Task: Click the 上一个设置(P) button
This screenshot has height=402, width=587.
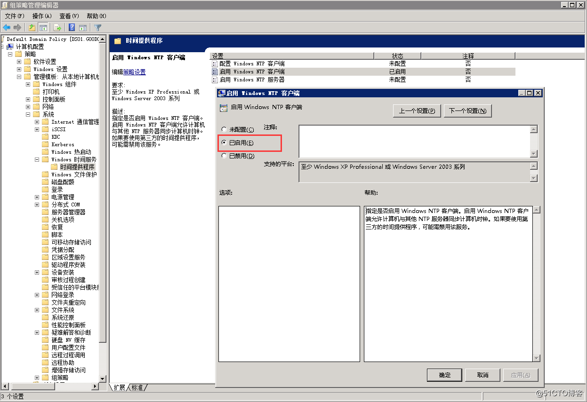Action: click(x=417, y=111)
